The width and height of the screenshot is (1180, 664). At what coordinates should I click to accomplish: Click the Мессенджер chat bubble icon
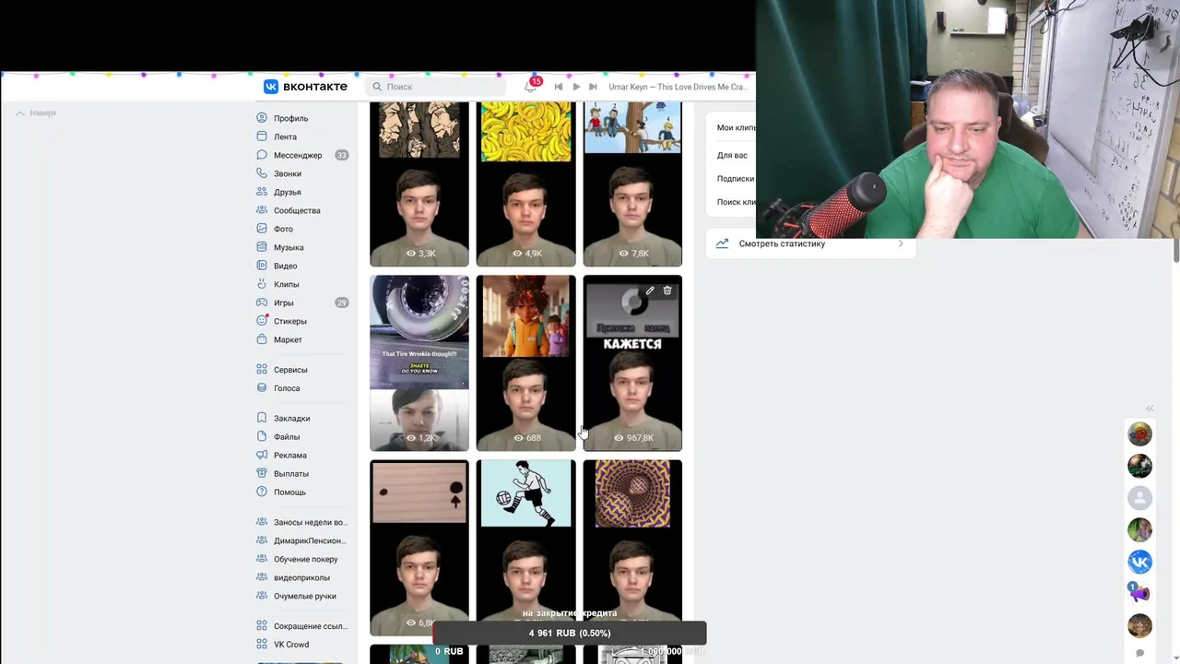[x=262, y=155]
